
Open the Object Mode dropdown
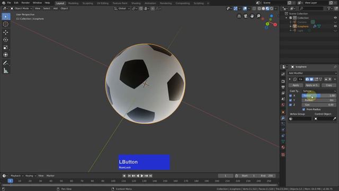click(x=21, y=8)
